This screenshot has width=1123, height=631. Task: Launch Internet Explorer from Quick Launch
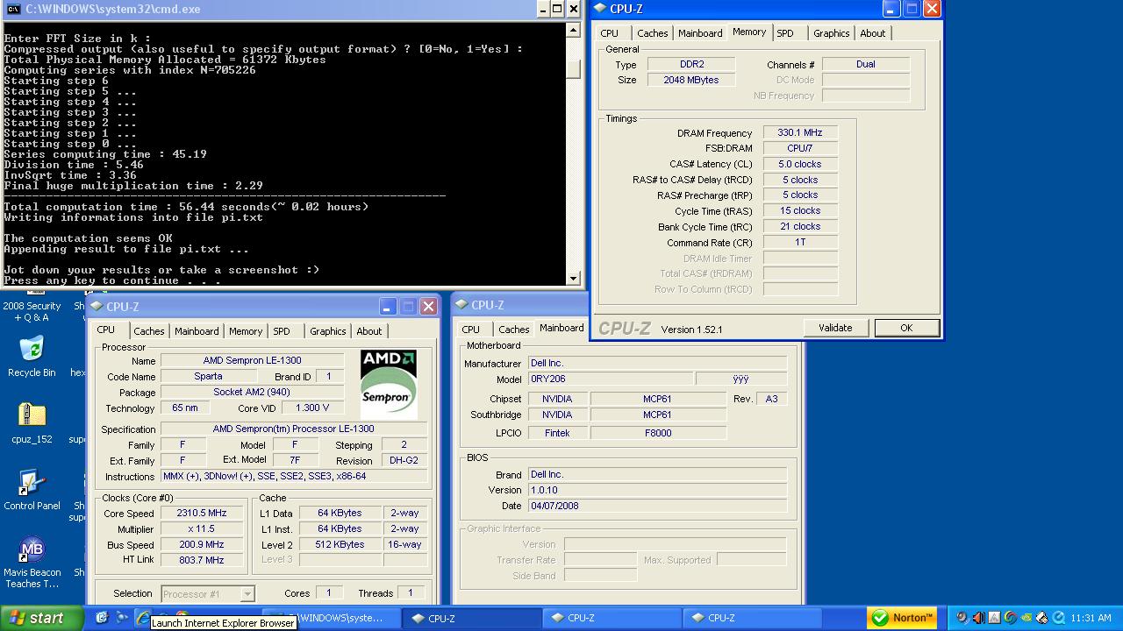coord(142,618)
